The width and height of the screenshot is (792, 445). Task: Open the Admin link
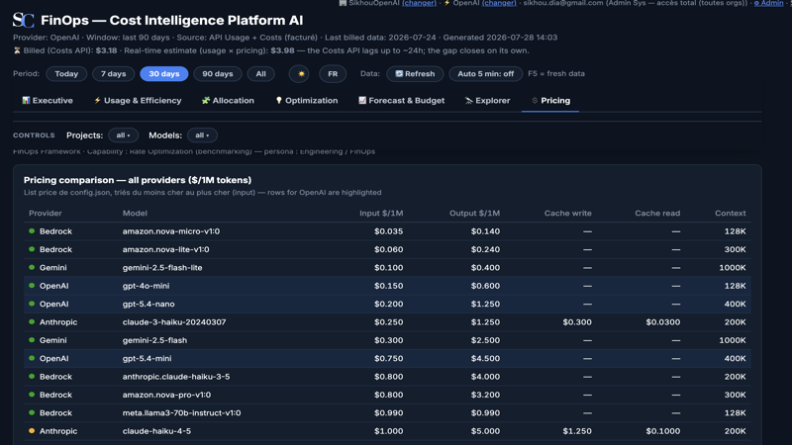pos(769,3)
